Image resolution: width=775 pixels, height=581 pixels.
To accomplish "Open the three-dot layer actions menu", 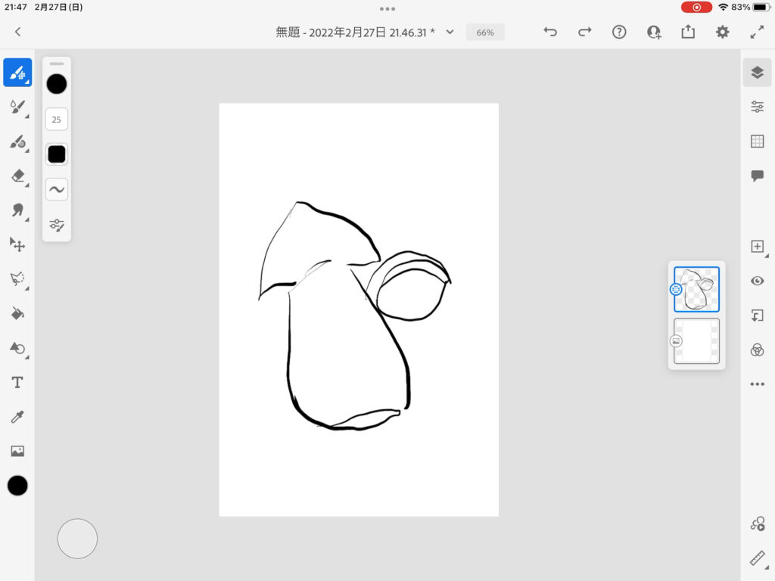I will click(757, 384).
